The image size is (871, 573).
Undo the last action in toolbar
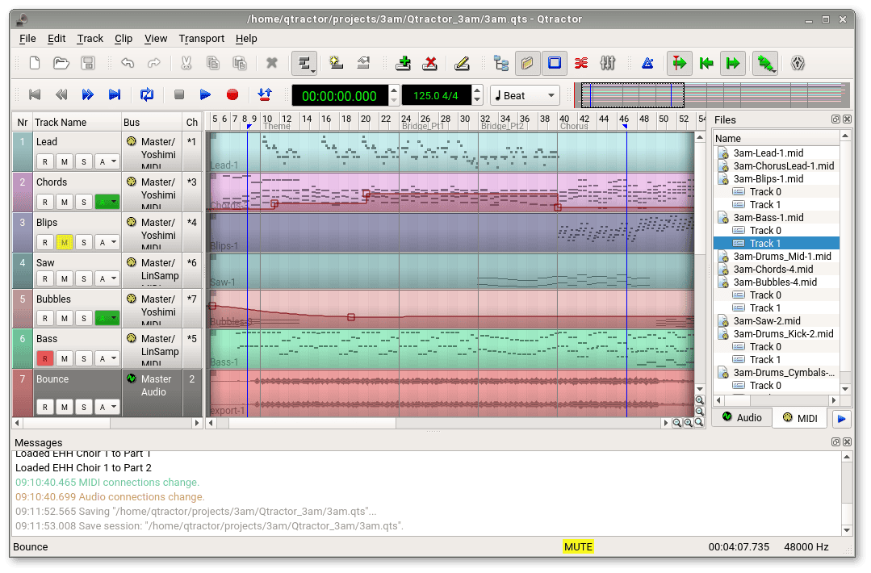click(x=128, y=63)
